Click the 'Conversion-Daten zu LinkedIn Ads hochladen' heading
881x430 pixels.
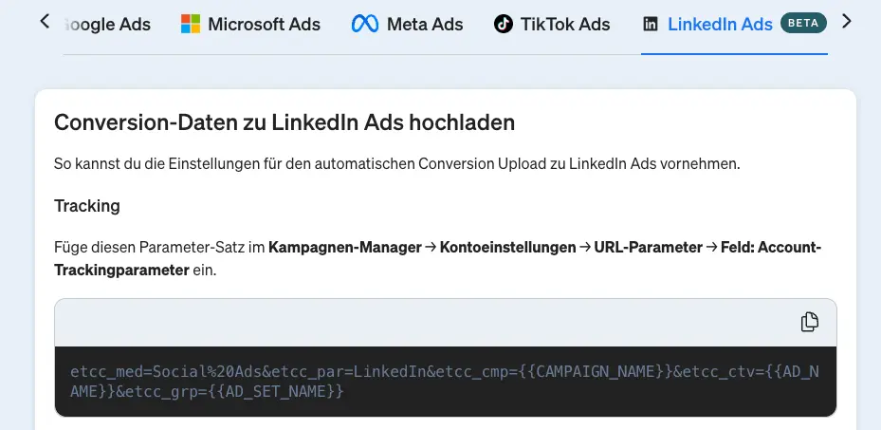pos(284,122)
